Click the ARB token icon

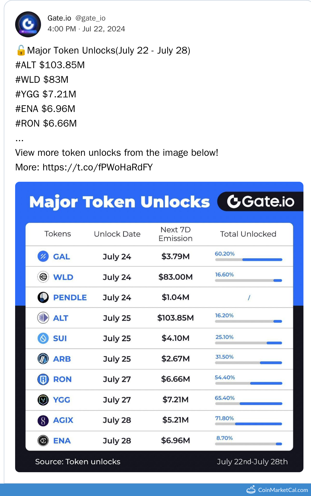(43, 359)
